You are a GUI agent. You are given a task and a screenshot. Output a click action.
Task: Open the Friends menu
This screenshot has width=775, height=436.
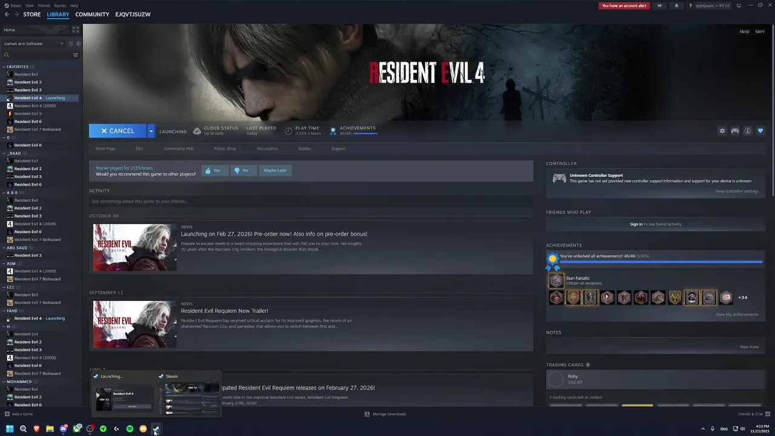coord(44,5)
